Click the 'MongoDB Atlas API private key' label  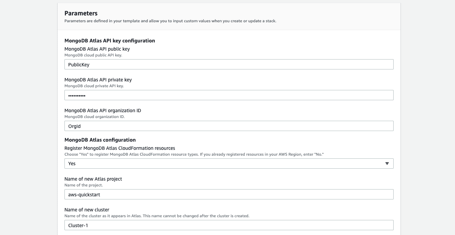(x=98, y=80)
